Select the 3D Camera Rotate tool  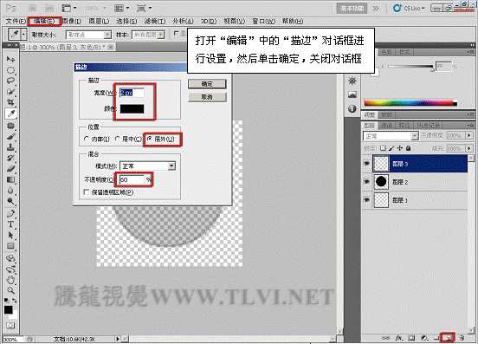(10, 269)
